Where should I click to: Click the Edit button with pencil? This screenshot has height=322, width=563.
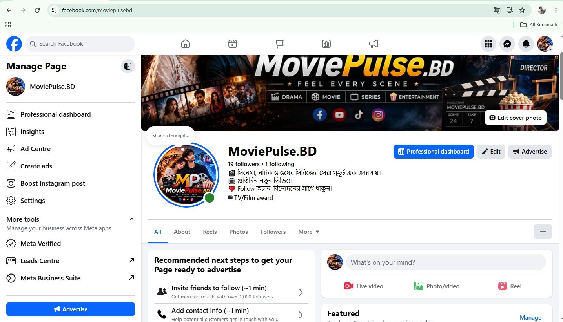[x=491, y=152]
